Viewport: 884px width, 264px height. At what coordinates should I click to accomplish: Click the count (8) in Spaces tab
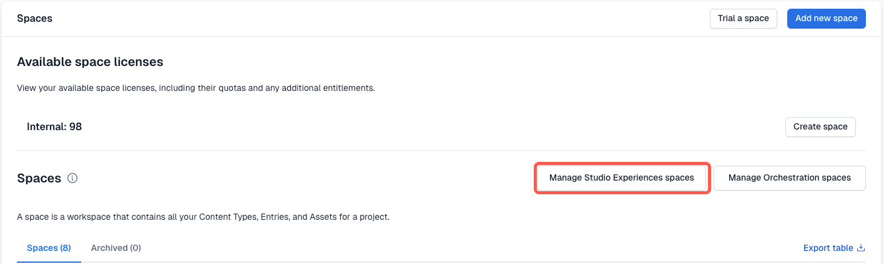(65, 248)
